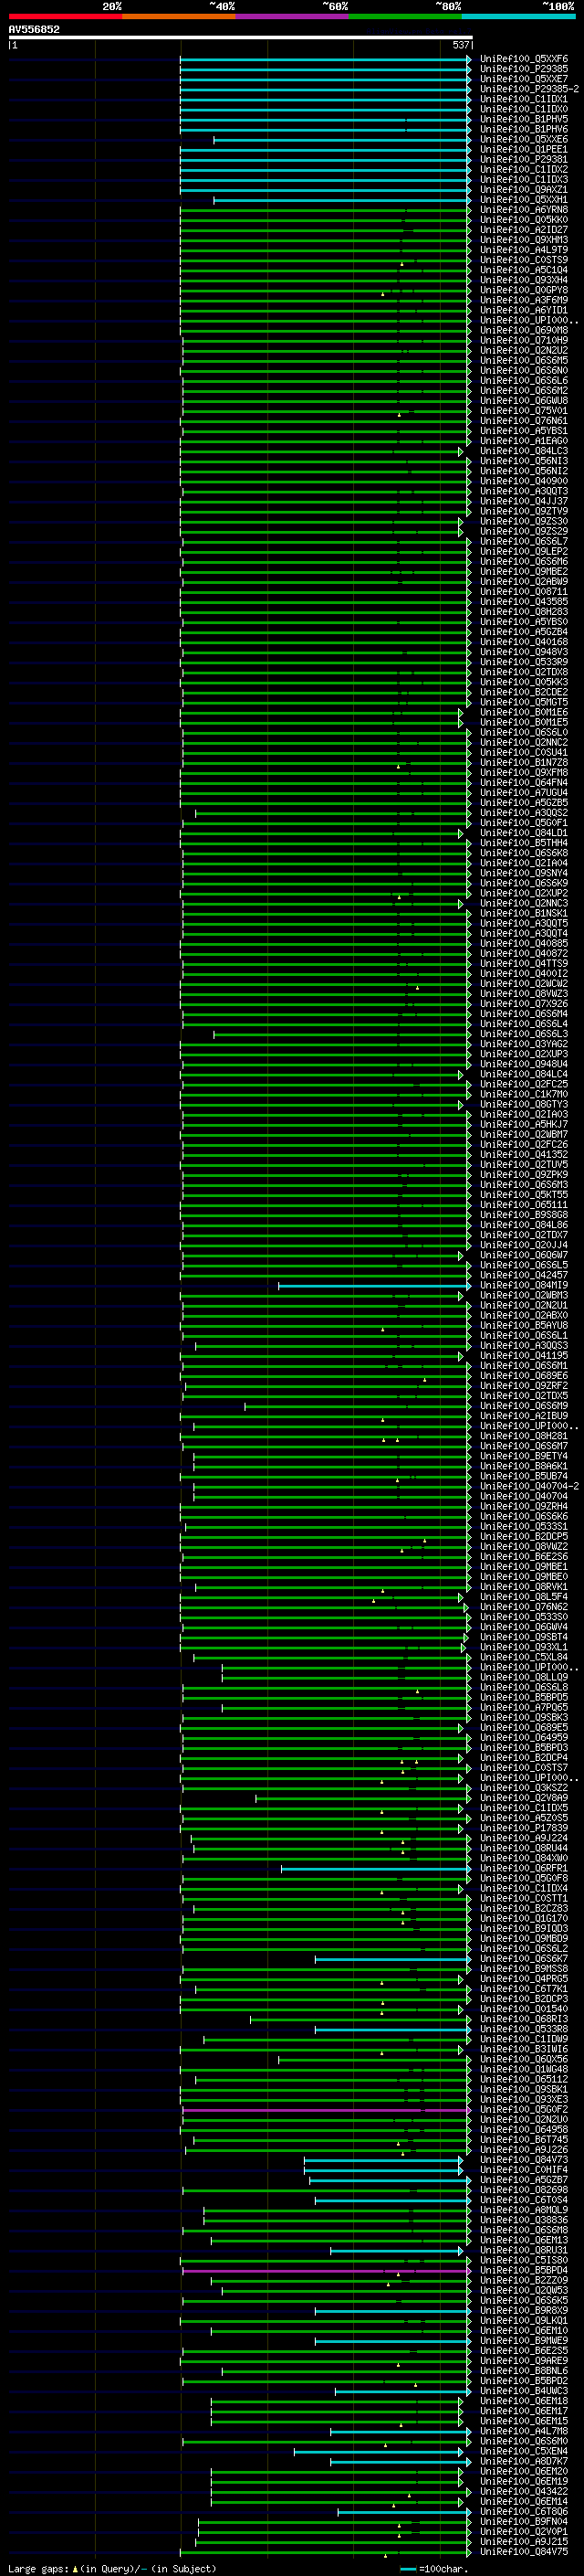Select the UniRef100_Q5XXH1 label
584x2576 pixels.
point(524,200)
